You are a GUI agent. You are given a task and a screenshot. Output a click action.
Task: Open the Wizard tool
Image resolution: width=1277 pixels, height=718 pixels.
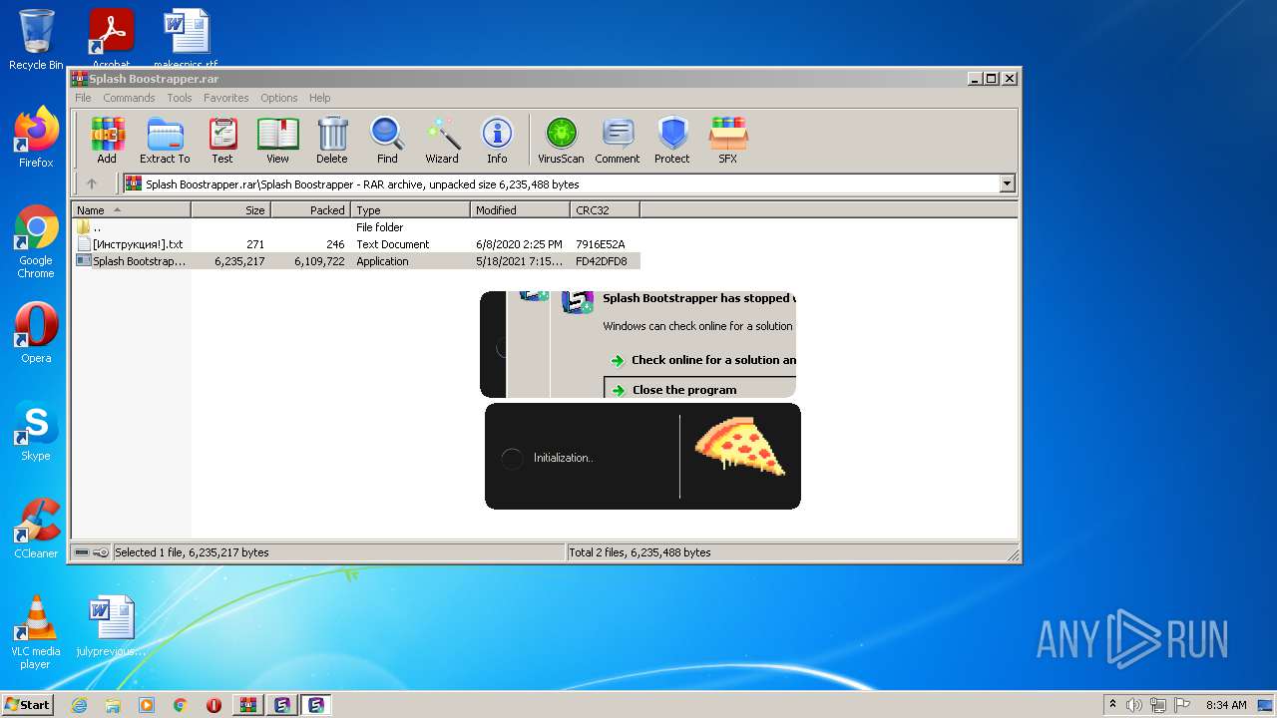tap(442, 140)
